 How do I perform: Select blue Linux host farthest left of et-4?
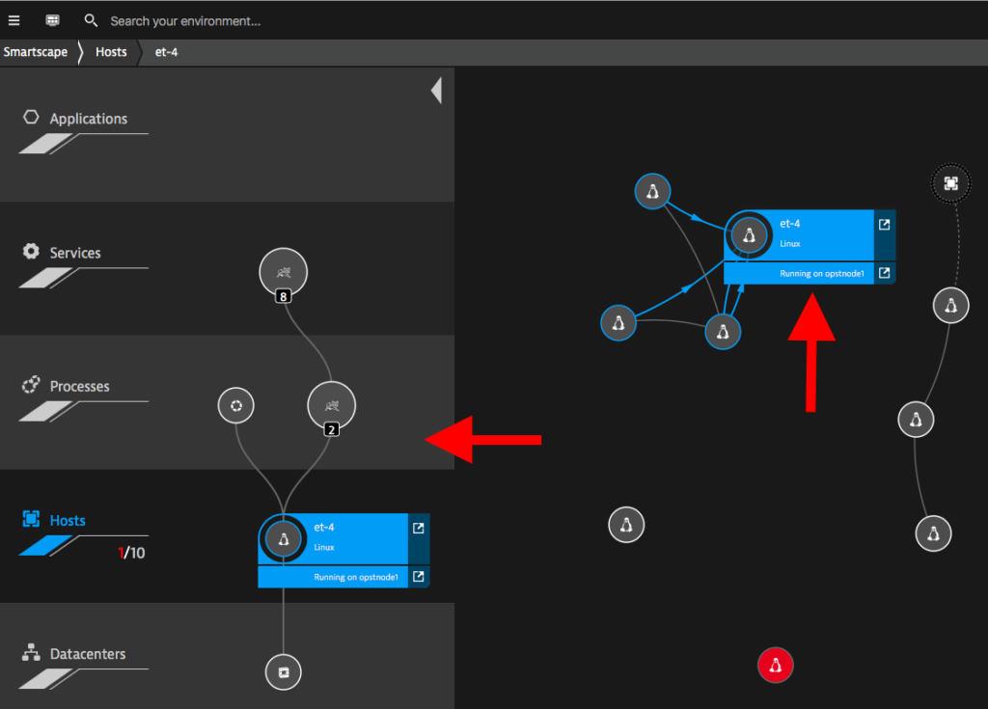tap(618, 323)
